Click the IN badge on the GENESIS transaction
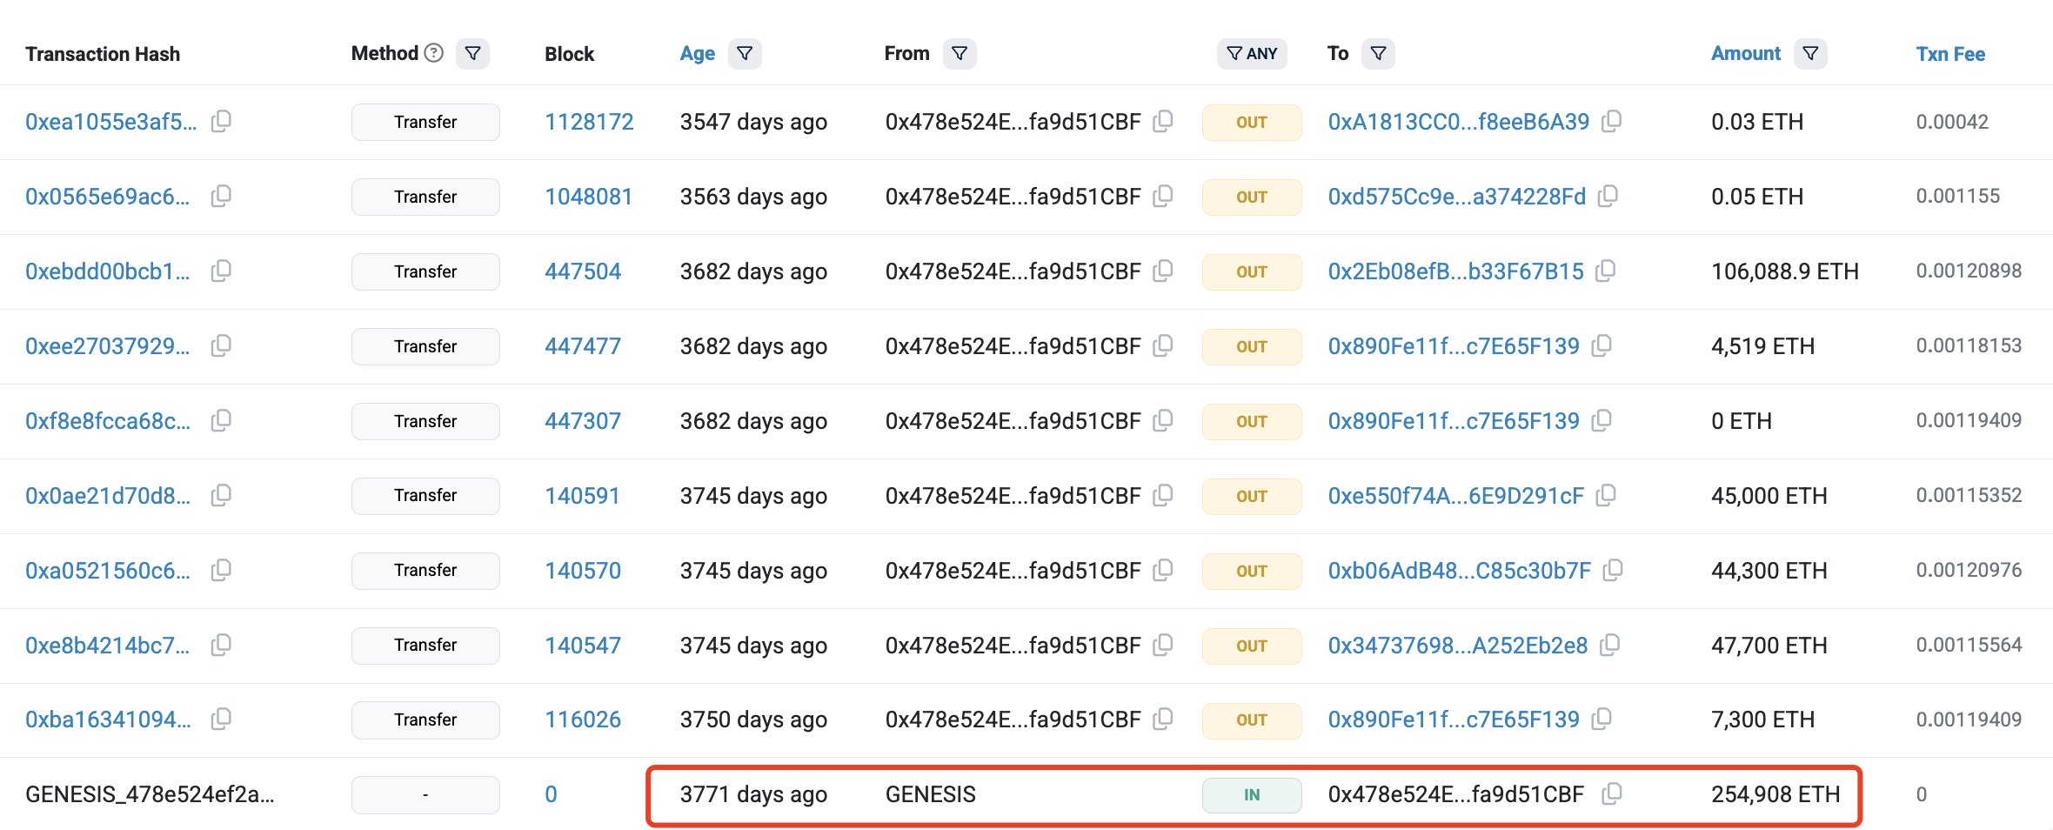The height and width of the screenshot is (830, 2053). click(1251, 793)
